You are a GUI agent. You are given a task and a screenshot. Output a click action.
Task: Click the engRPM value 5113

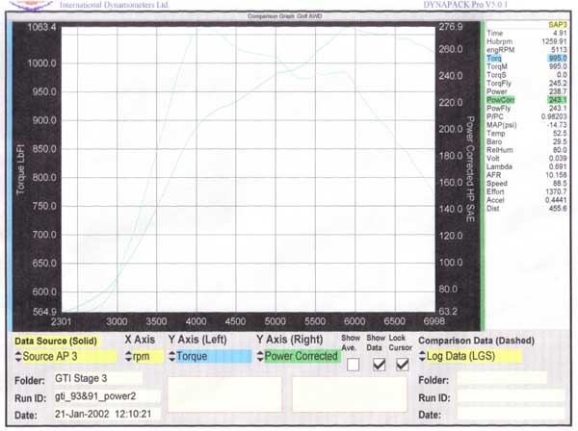point(559,50)
